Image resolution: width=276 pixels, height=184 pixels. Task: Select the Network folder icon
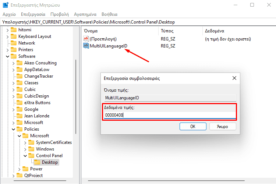point(14,43)
